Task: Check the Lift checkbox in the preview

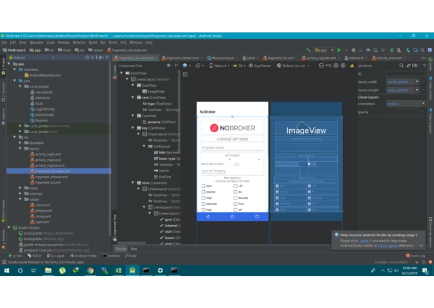Action: (x=235, y=186)
